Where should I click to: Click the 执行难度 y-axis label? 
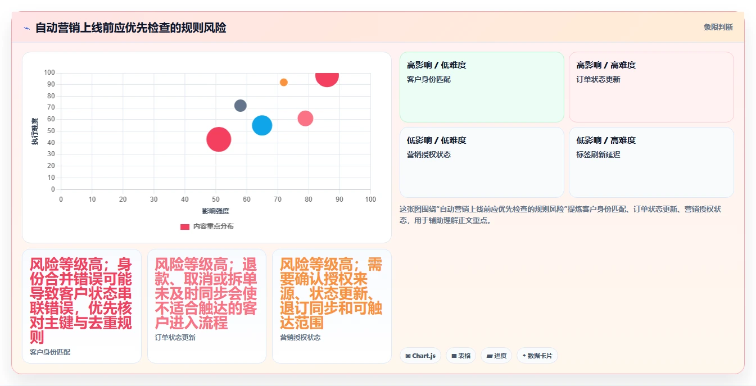coord(35,131)
